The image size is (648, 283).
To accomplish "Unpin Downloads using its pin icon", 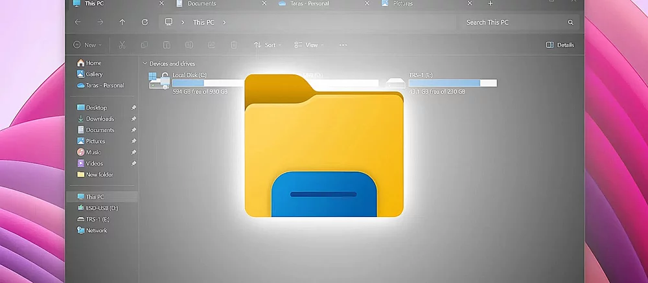I will click(133, 119).
